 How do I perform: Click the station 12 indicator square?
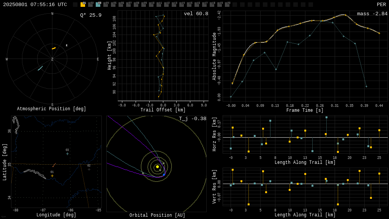[x=167, y=5]
